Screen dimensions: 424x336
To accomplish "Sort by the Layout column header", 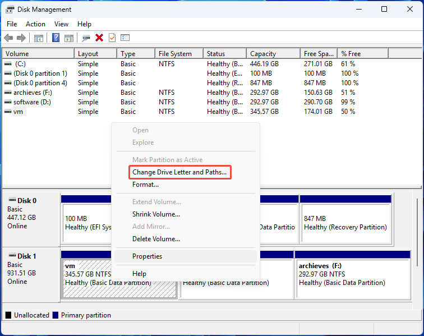I will point(96,53).
